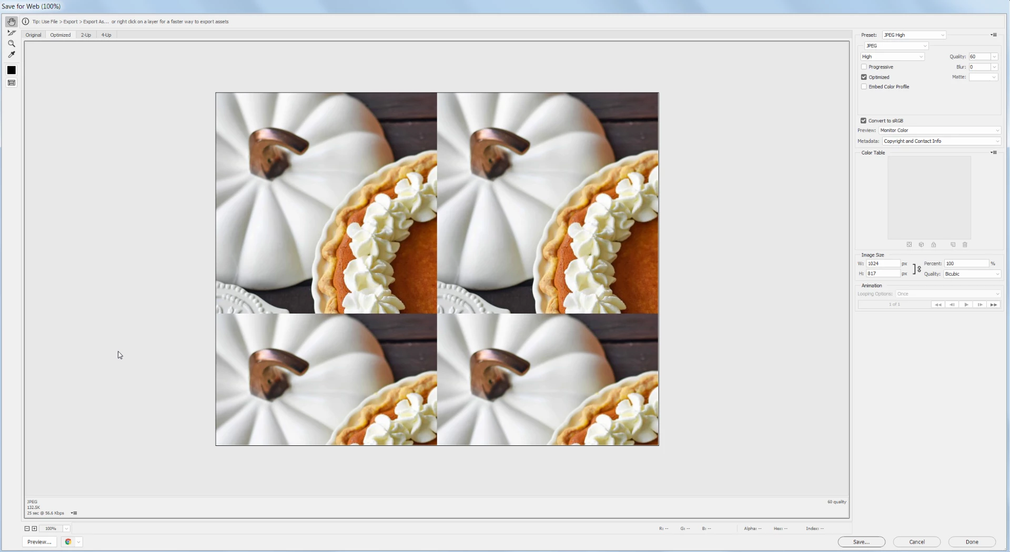Viewport: 1010px width, 552px height.
Task: Click the Cancel button
Action: pos(917,542)
